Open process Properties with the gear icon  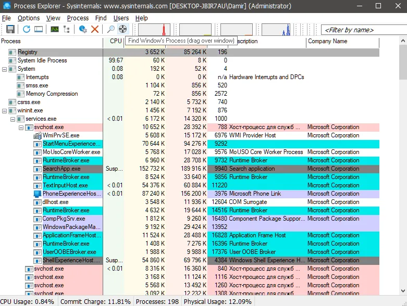tap(83, 29)
